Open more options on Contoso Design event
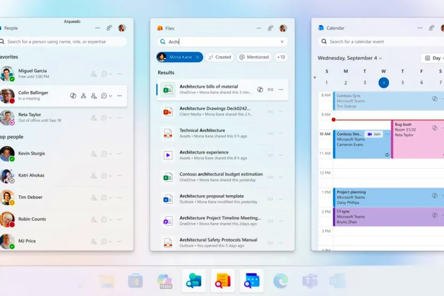The height and width of the screenshot is (296, 444). pos(387,134)
